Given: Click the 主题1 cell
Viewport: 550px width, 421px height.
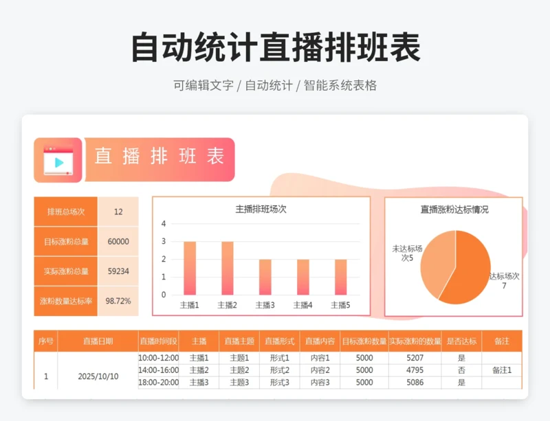Looking at the screenshot, I should (239, 358).
